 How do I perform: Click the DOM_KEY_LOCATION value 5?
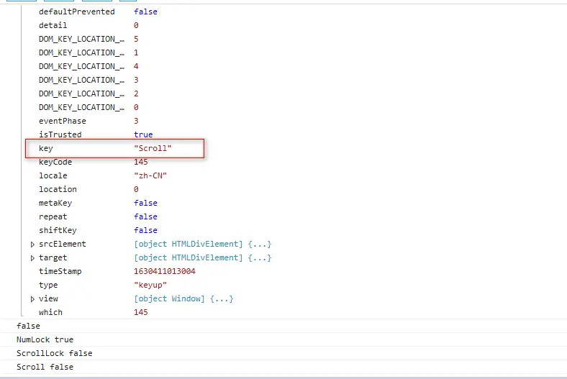tap(136, 39)
